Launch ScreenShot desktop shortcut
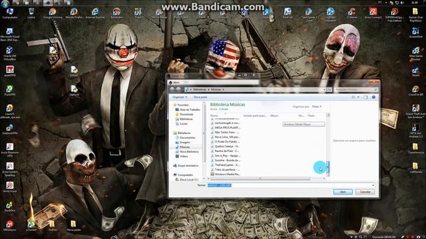 [x=415, y=33]
